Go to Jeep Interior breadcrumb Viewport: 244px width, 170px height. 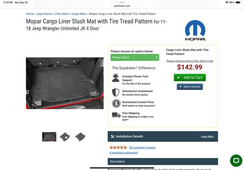[x=44, y=14]
